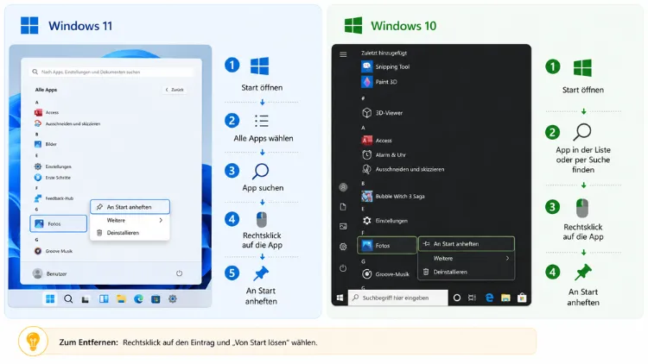Click the Windows 10 taskbar Start button

tap(340, 298)
